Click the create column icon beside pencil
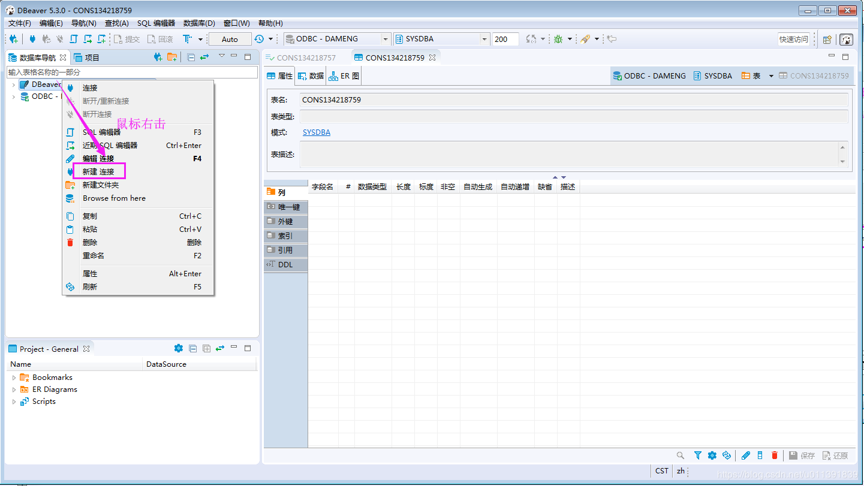864x486 pixels. pyautogui.click(x=760, y=455)
